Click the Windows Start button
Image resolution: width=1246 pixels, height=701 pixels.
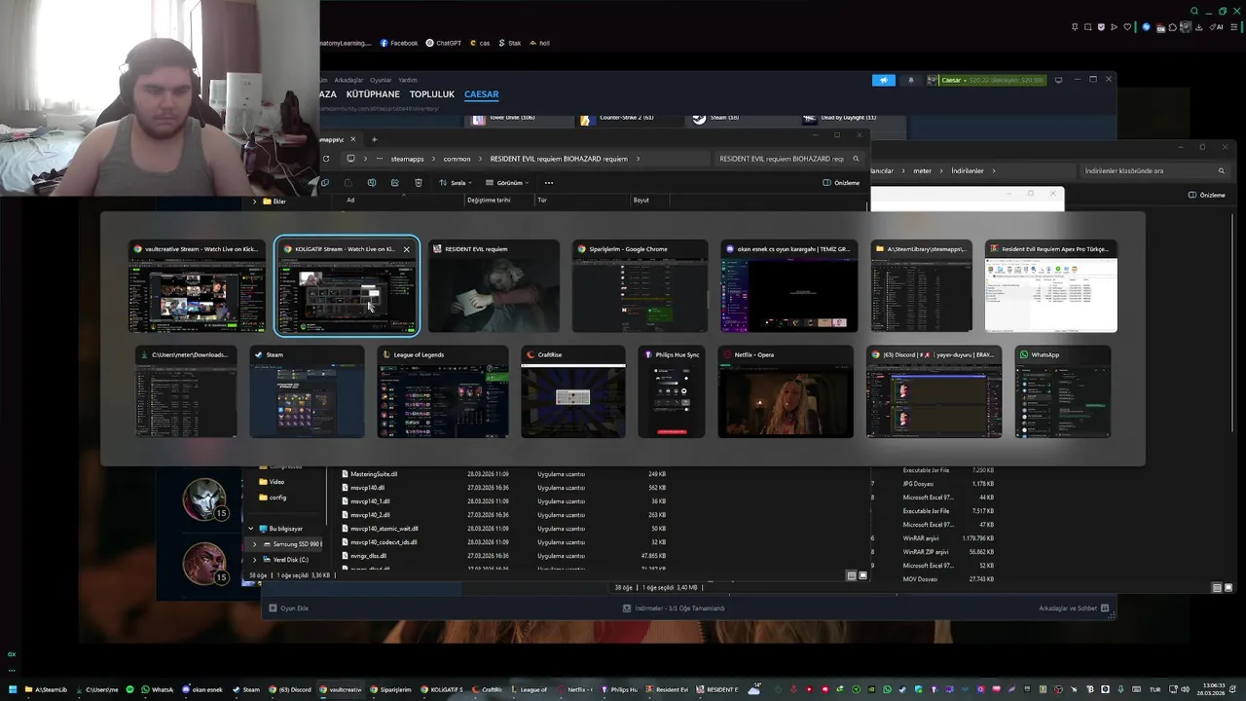(x=12, y=689)
